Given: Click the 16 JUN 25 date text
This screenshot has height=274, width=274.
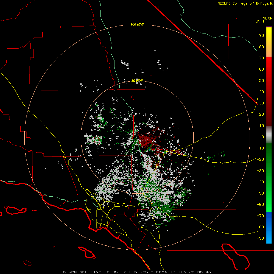Looking at the screenshot, I should [x=182, y=272].
